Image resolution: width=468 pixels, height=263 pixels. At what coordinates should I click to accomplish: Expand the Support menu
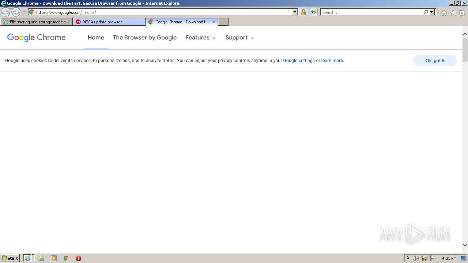tap(239, 38)
